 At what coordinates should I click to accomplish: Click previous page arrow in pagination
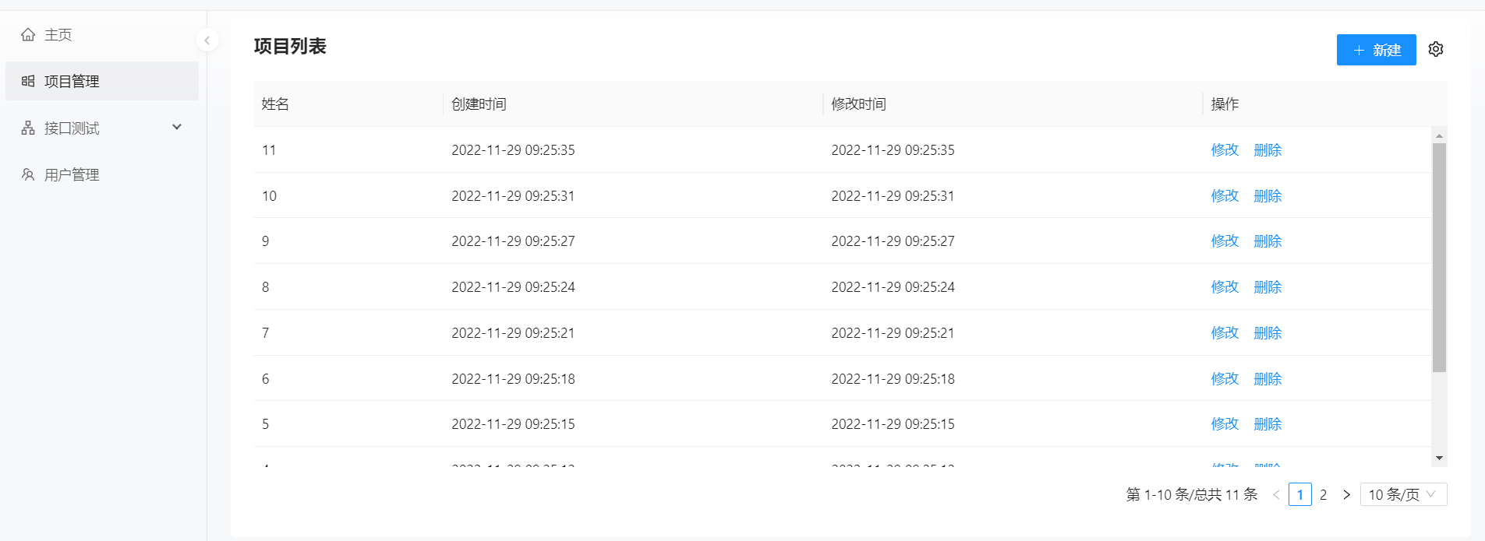1276,495
